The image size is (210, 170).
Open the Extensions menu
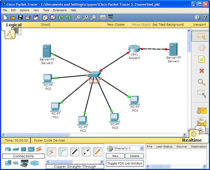(x=60, y=10)
